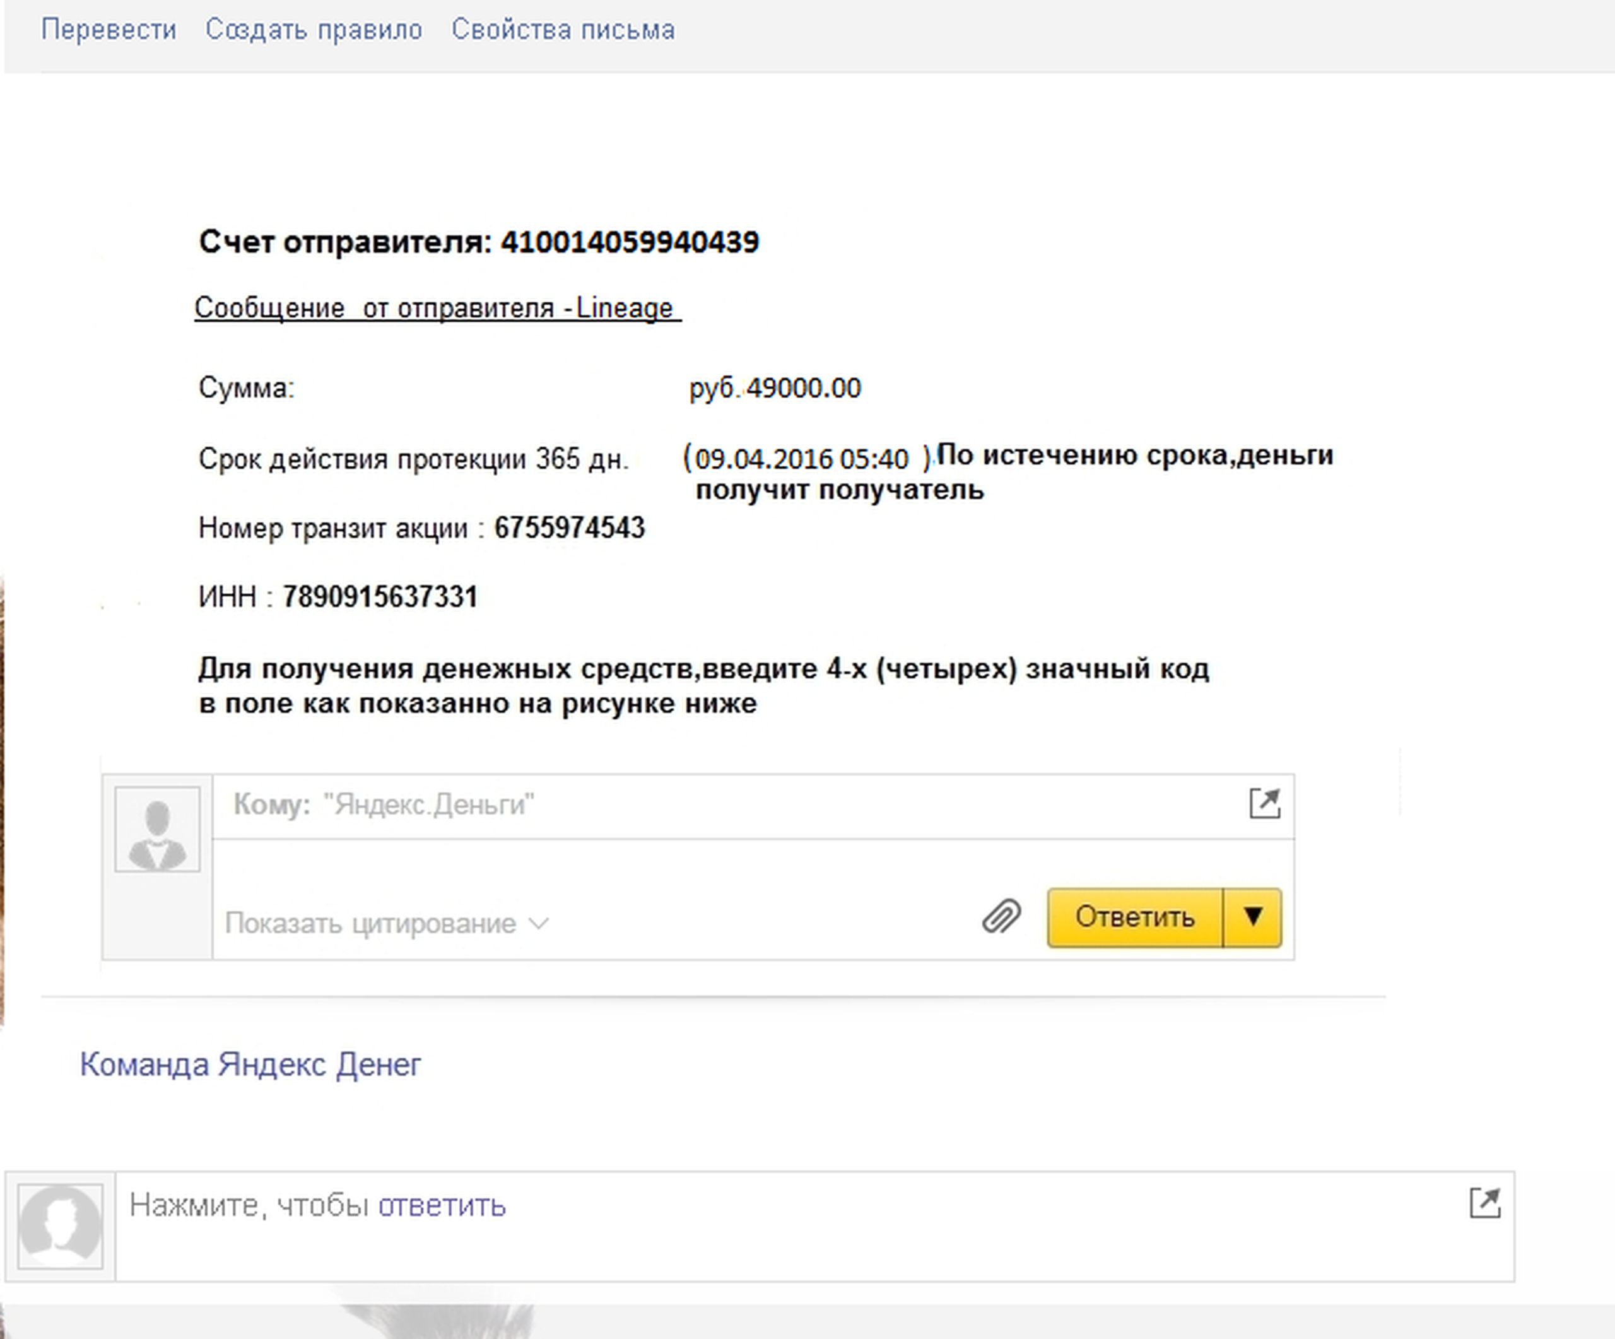Click the Перевести link
The height and width of the screenshot is (1339, 1615).
pyautogui.click(x=109, y=30)
